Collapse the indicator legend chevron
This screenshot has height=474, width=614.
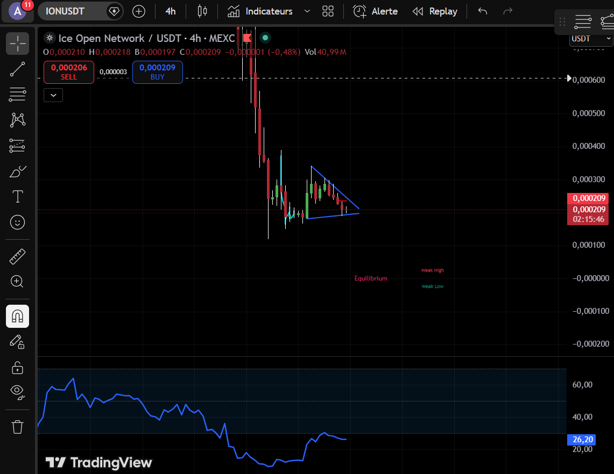click(53, 95)
